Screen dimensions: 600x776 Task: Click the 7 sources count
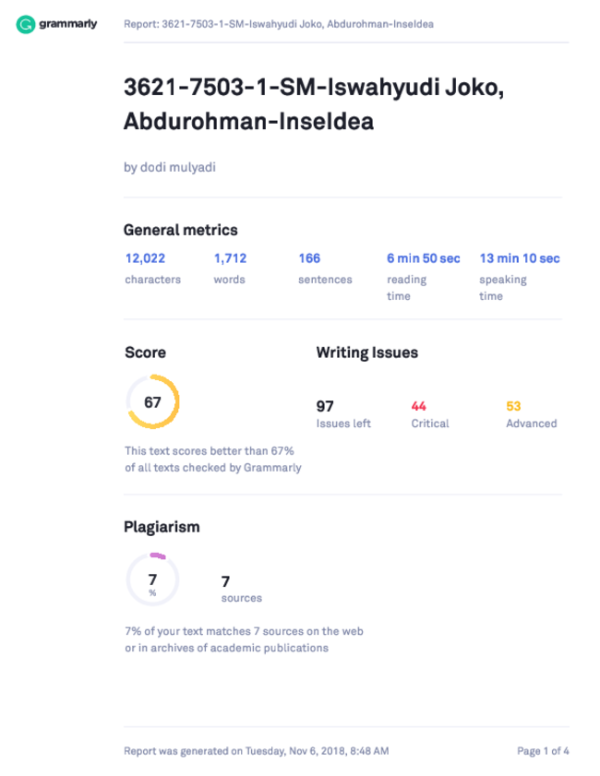[x=242, y=589]
